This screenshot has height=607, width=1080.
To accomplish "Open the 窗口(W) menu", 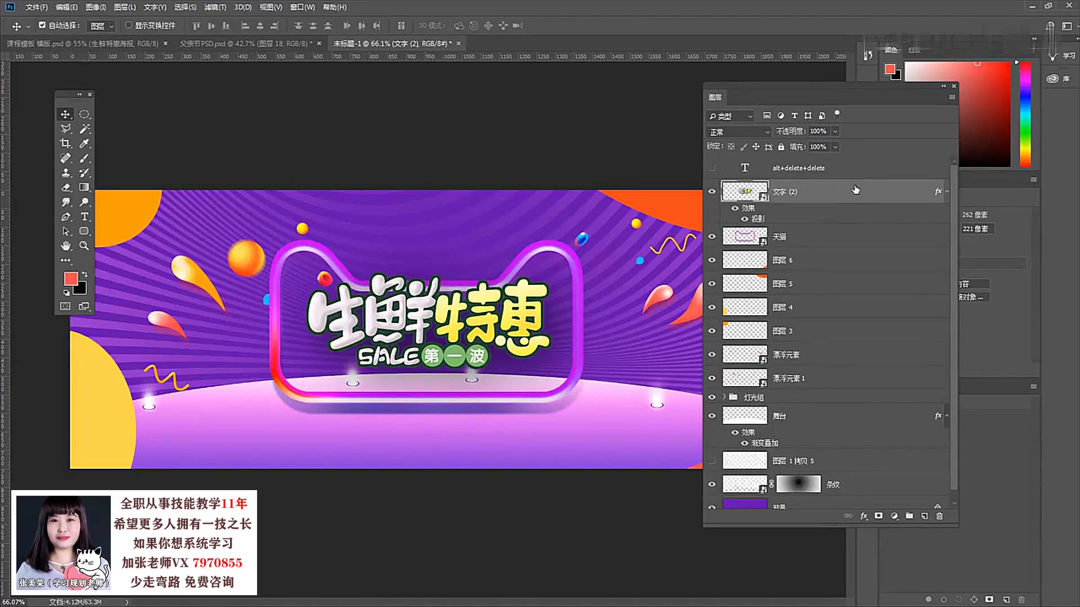I will [303, 7].
